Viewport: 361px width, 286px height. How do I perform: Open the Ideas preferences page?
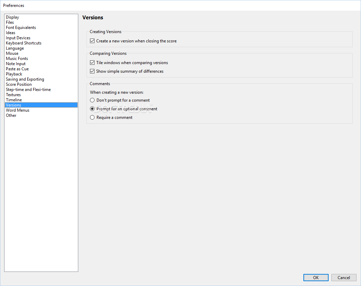11,33
